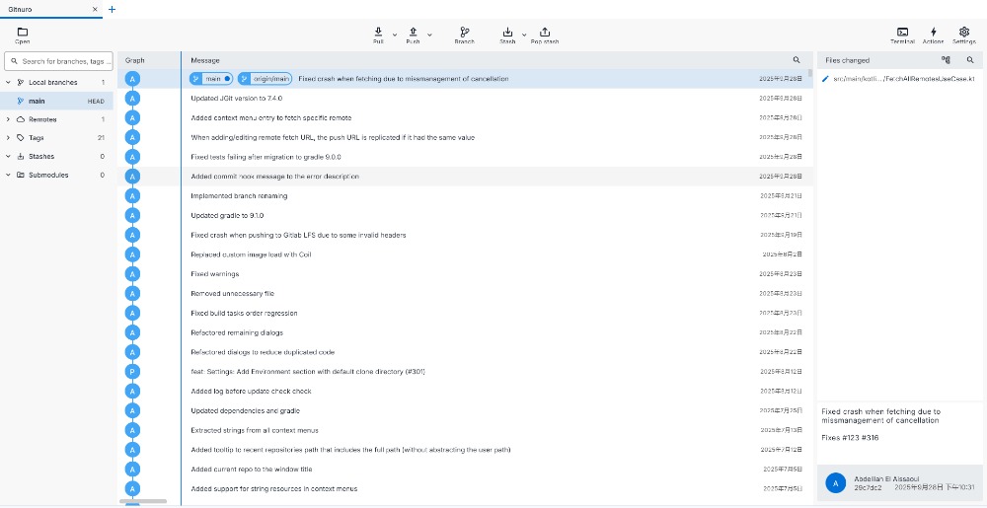The image size is (987, 508).
Task: Open Settings gear
Action: pos(964,35)
